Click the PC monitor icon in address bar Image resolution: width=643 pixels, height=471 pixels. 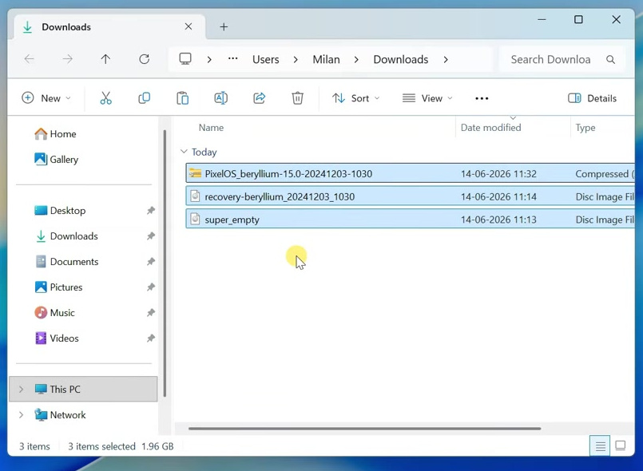click(185, 59)
